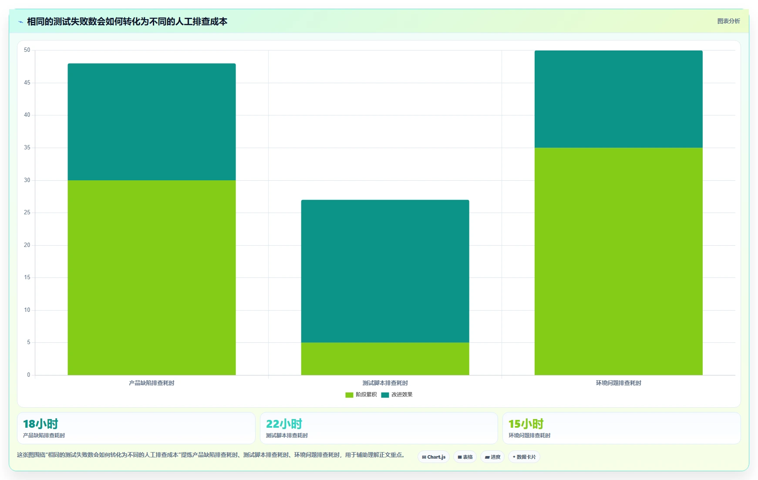Click the 进度 tag
758x480 pixels.
pos(492,457)
